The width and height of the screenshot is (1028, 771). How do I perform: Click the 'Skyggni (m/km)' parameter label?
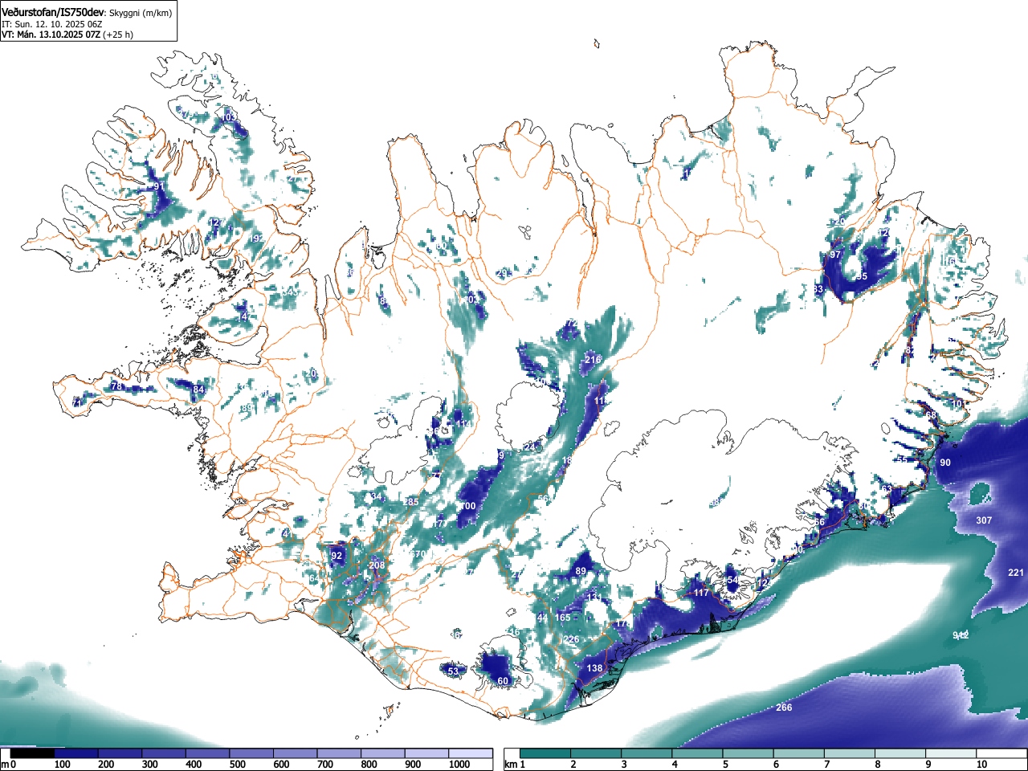click(141, 13)
